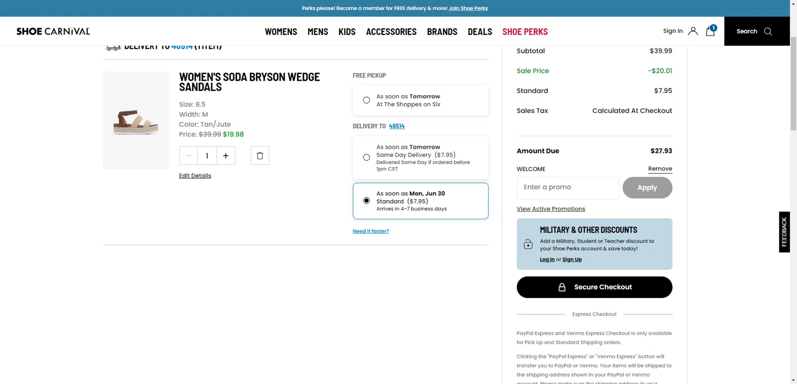Image resolution: width=797 pixels, height=384 pixels.
Task: Click the Secure Checkout button
Action: [595, 287]
